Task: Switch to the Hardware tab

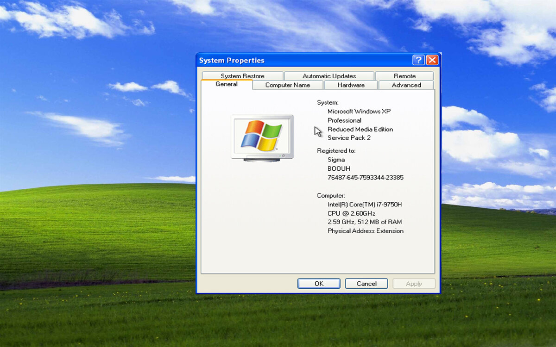Action: pyautogui.click(x=351, y=85)
